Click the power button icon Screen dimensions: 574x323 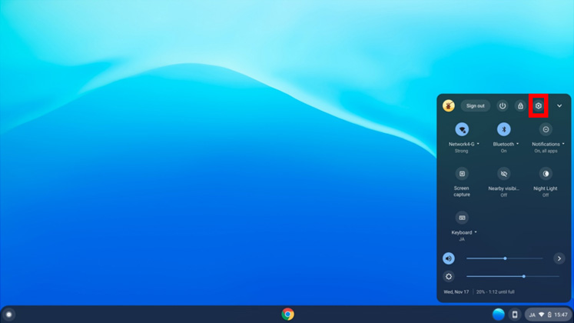[x=503, y=106]
